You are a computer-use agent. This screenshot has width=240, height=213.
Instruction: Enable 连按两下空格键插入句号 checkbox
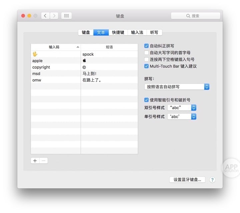(x=146, y=59)
